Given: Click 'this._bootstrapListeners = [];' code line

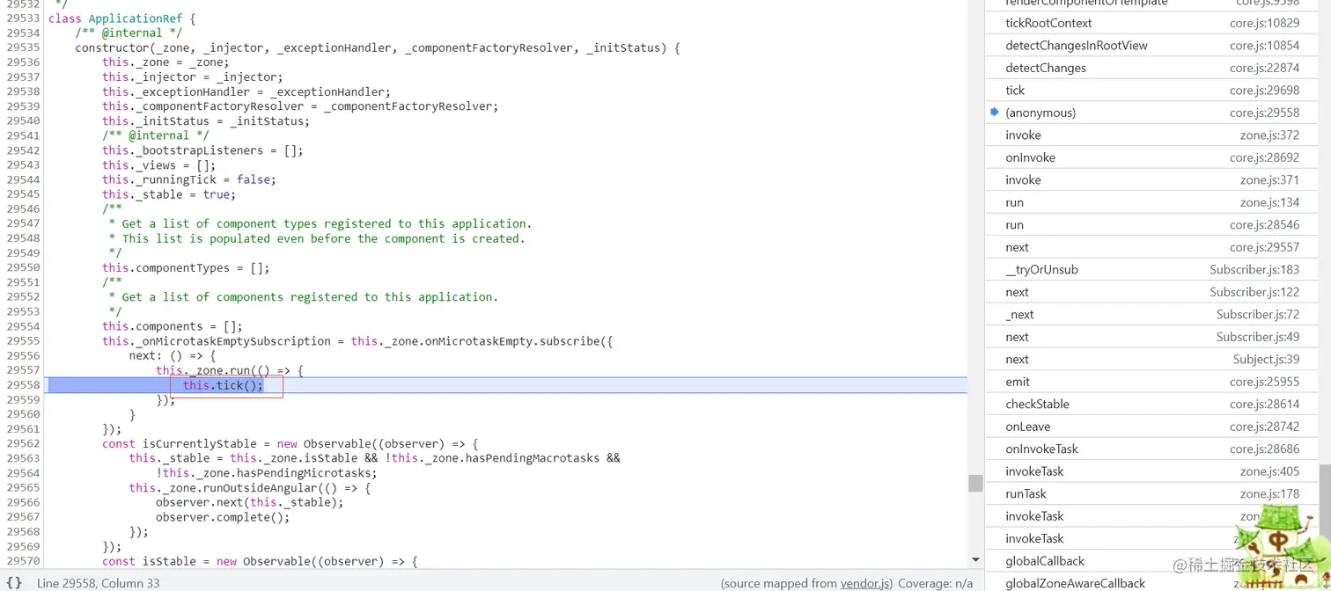Looking at the screenshot, I should pos(202,150).
